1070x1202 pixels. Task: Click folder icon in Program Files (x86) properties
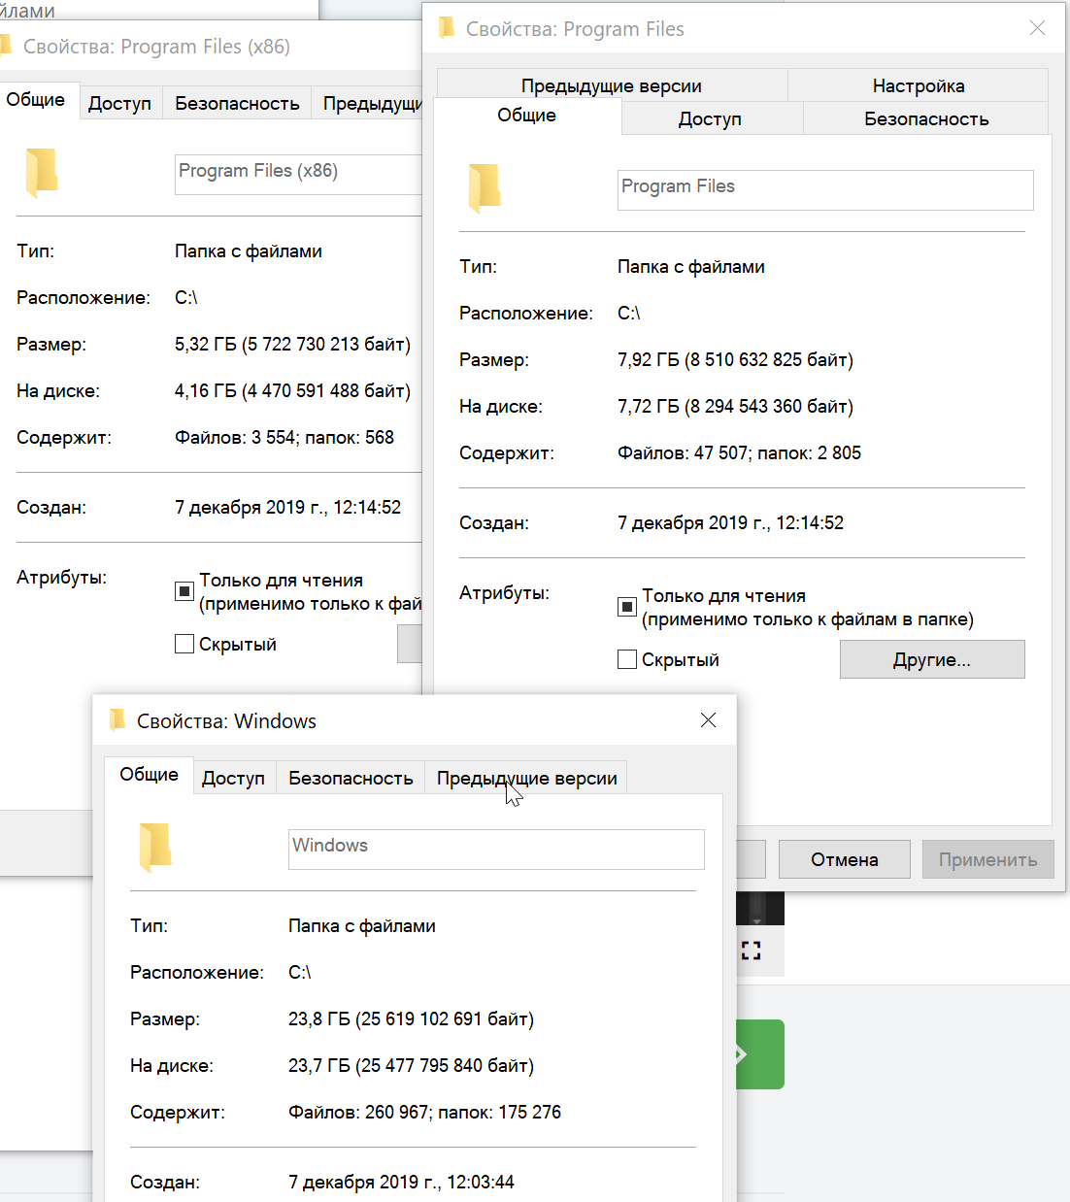tap(42, 172)
